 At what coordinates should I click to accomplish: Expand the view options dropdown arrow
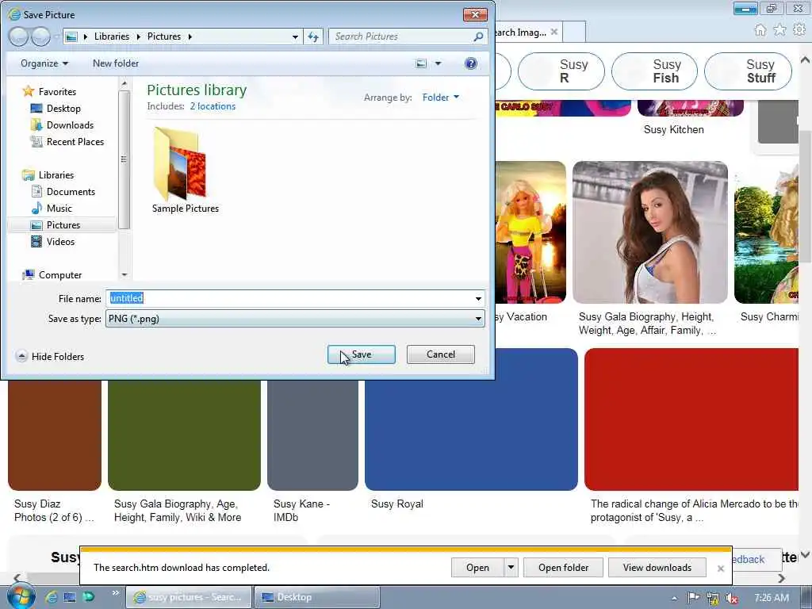(x=438, y=63)
